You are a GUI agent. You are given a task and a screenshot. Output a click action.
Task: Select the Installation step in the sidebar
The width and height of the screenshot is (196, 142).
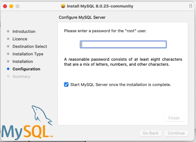(x=23, y=61)
